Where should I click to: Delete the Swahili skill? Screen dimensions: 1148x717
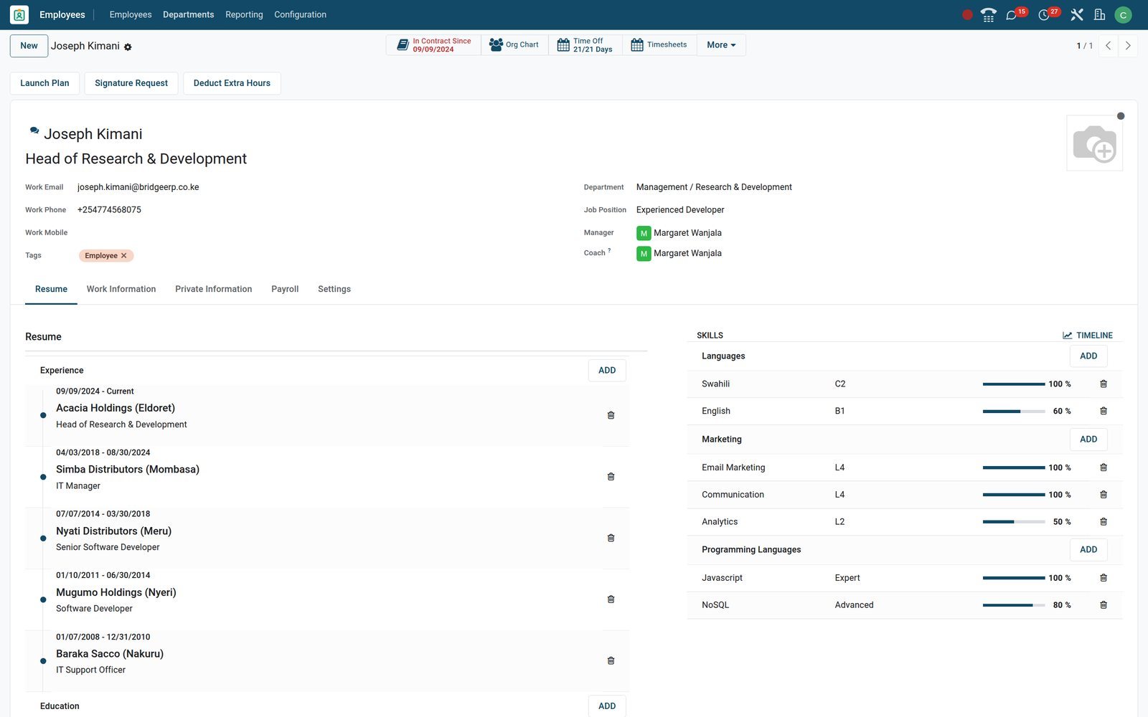tap(1104, 384)
